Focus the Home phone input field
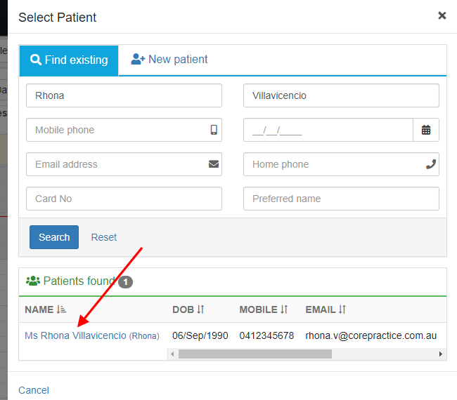457x400 pixels. pos(341,164)
